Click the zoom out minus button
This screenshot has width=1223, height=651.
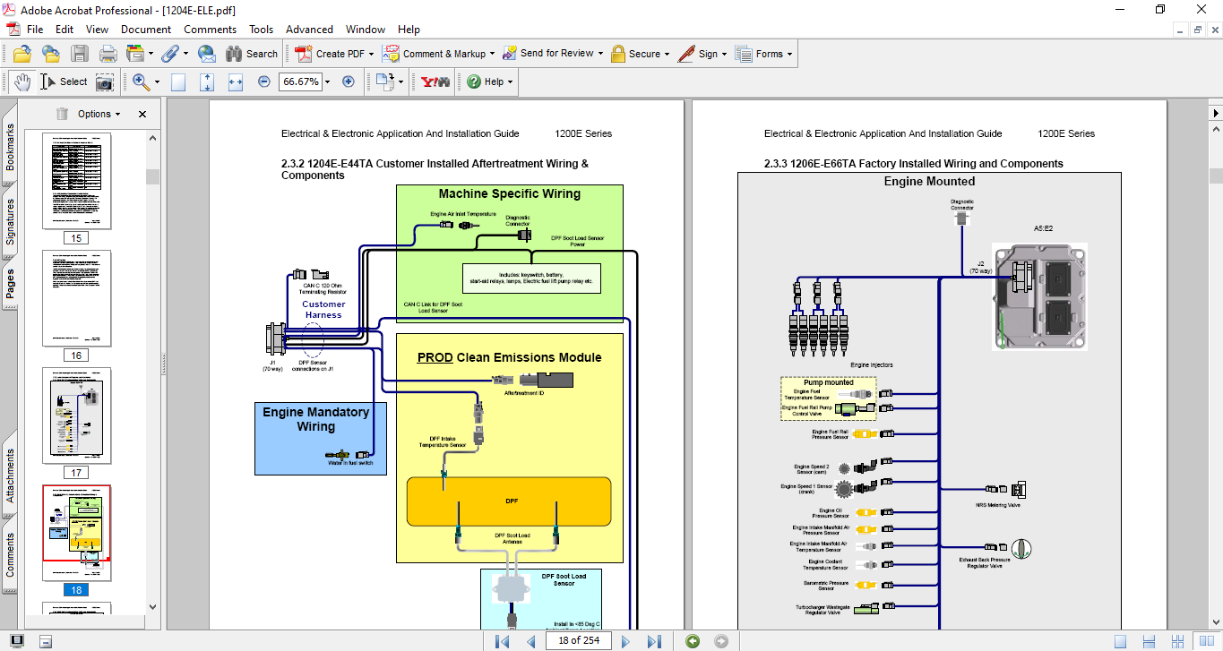263,81
